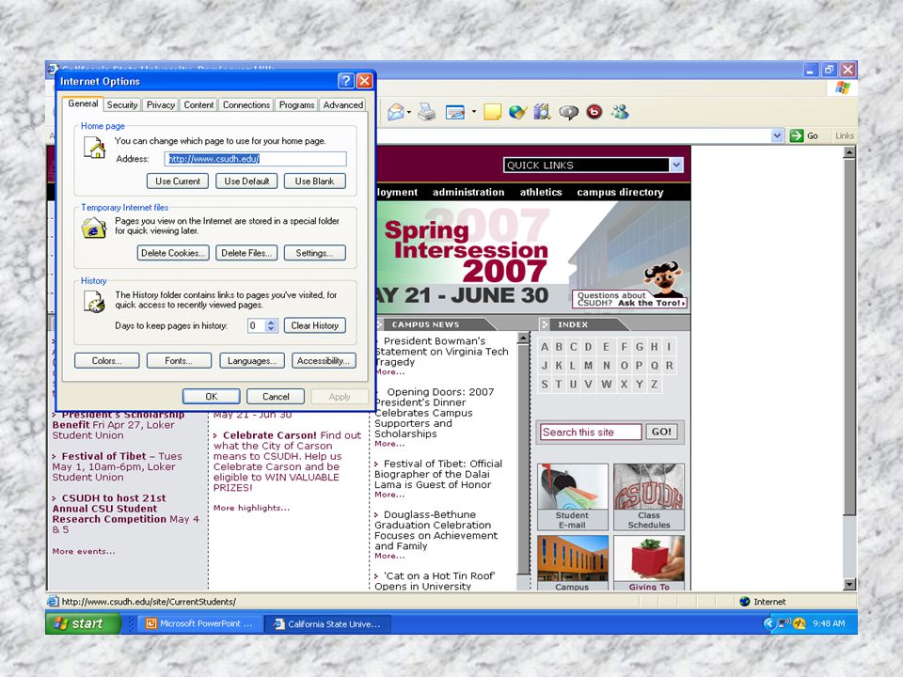Open the Class Schedules thumbnail
Image resolution: width=903 pixels, height=677 pixels.
[x=649, y=496]
